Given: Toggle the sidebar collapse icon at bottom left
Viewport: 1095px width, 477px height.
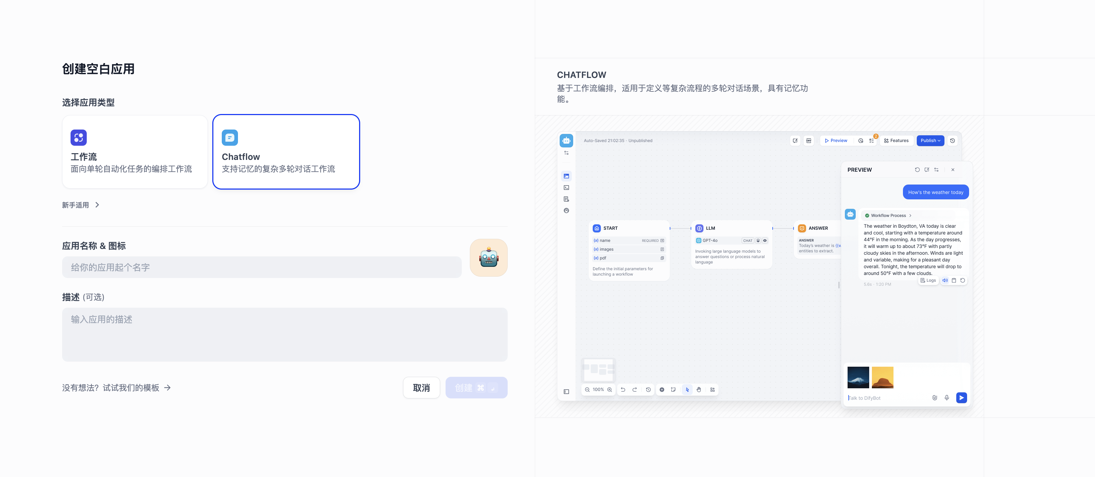Looking at the screenshot, I should [x=566, y=392].
